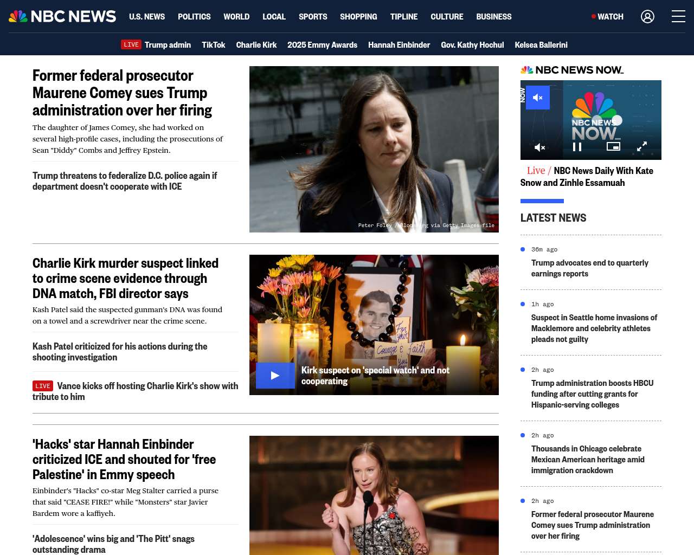Screen dimensions: 694x555
Task: Click the 1h ago timestamp
Action: tap(543, 304)
